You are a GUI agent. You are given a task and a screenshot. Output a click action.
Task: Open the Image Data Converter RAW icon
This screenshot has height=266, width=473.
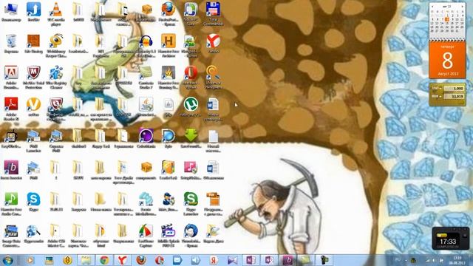11,235
